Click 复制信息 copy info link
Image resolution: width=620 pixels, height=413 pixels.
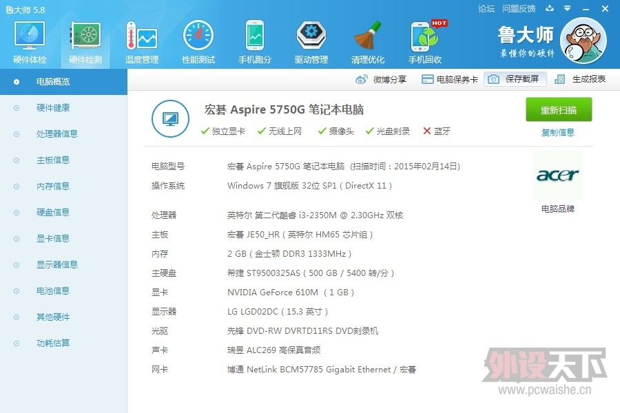(557, 132)
